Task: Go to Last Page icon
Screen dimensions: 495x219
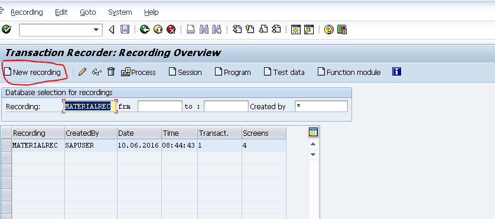Action: 276,30
